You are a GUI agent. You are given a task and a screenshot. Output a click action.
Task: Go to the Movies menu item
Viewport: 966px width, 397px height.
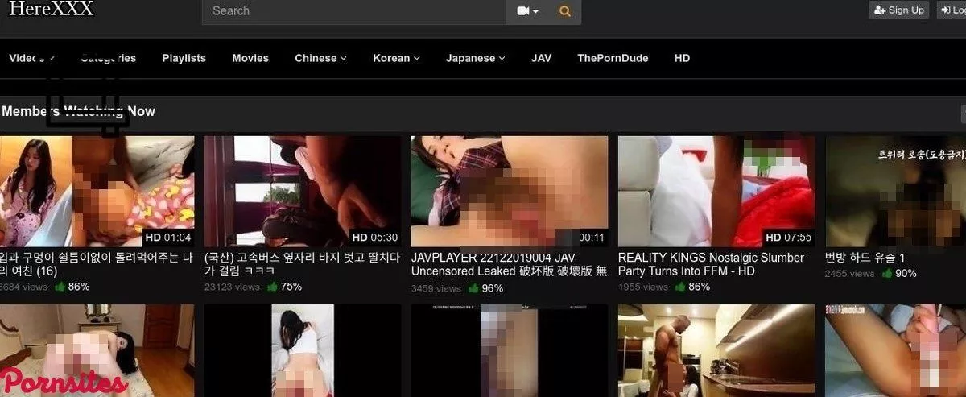point(250,58)
